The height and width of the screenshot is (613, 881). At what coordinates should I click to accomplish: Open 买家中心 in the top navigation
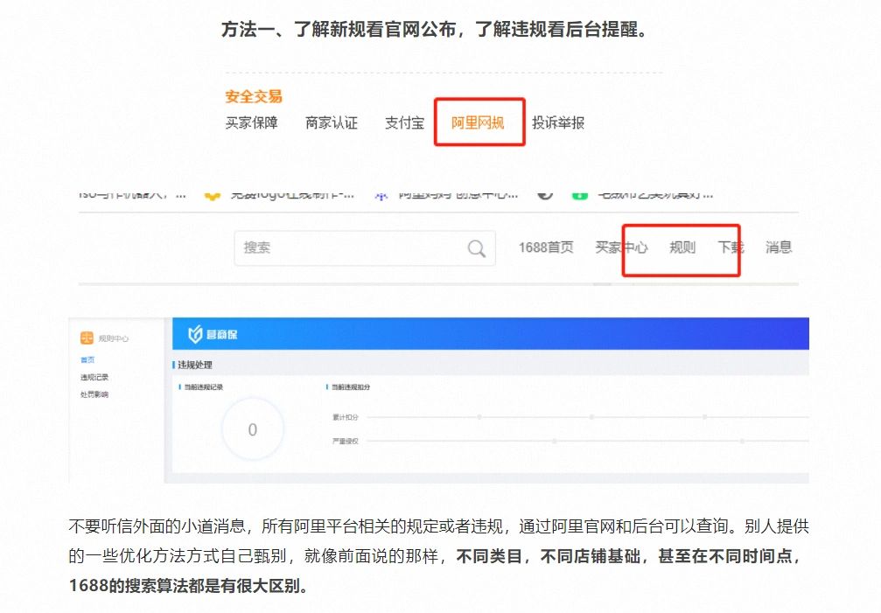coord(621,247)
